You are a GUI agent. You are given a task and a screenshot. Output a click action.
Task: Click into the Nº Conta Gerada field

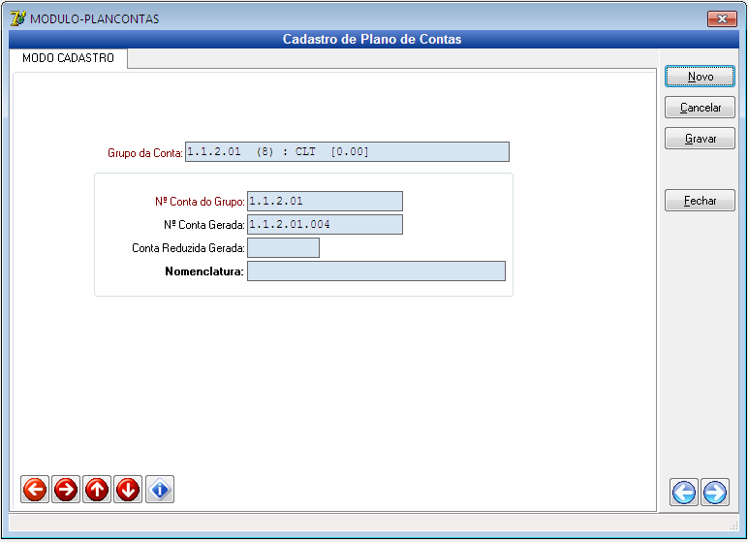(325, 224)
